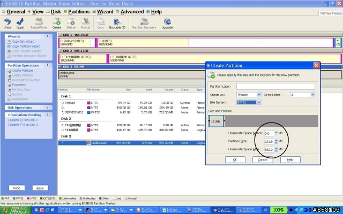Select pending operation Delete (*:) on Disk 3
This screenshot has height=214, width=343.
pyautogui.click(x=23, y=125)
